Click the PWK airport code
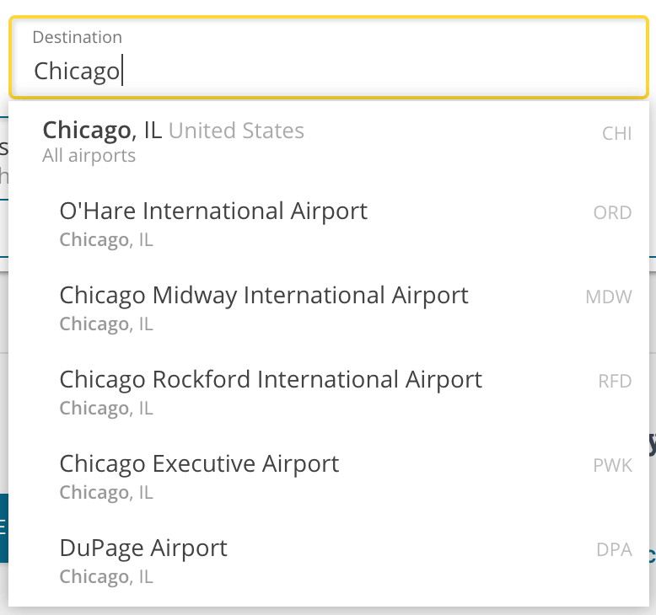 (x=612, y=466)
